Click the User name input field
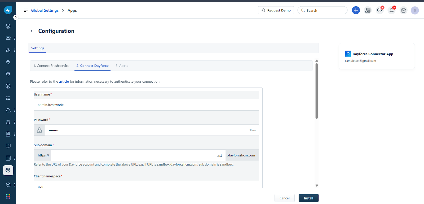The width and height of the screenshot is (424, 204). click(146, 105)
